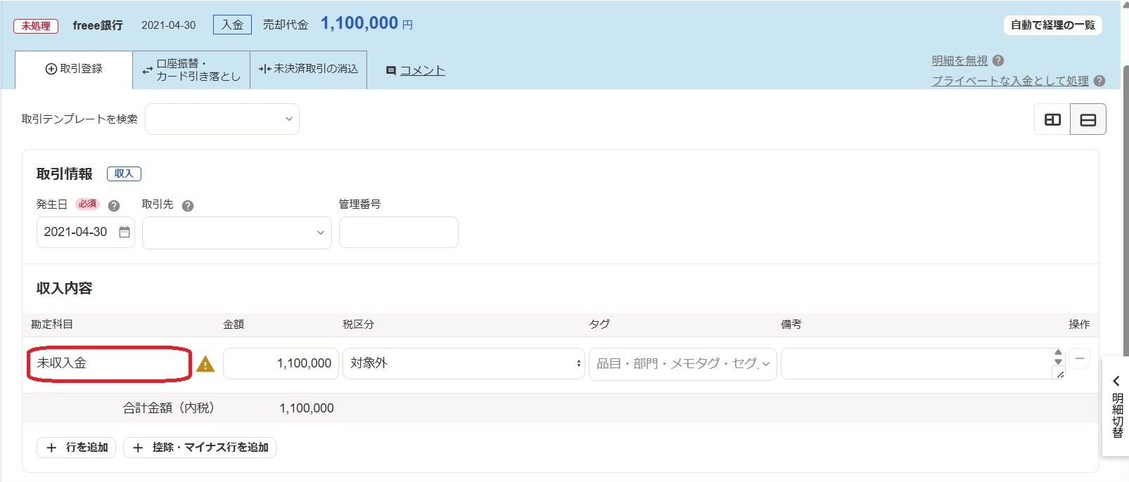Click 行を追加 button
Screen dimensions: 1129x482
(x=77, y=448)
